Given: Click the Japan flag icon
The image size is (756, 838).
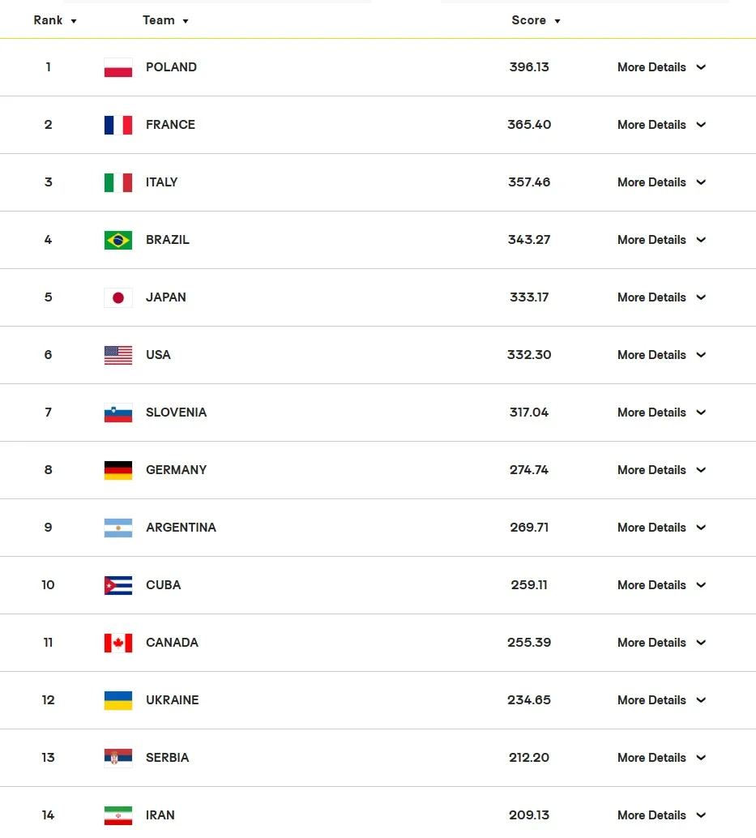Looking at the screenshot, I should point(118,298).
